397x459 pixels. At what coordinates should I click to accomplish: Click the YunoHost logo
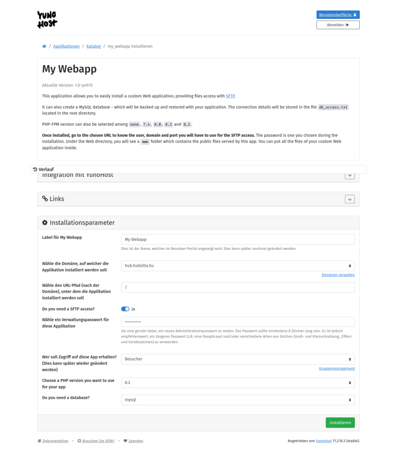pyautogui.click(x=48, y=19)
